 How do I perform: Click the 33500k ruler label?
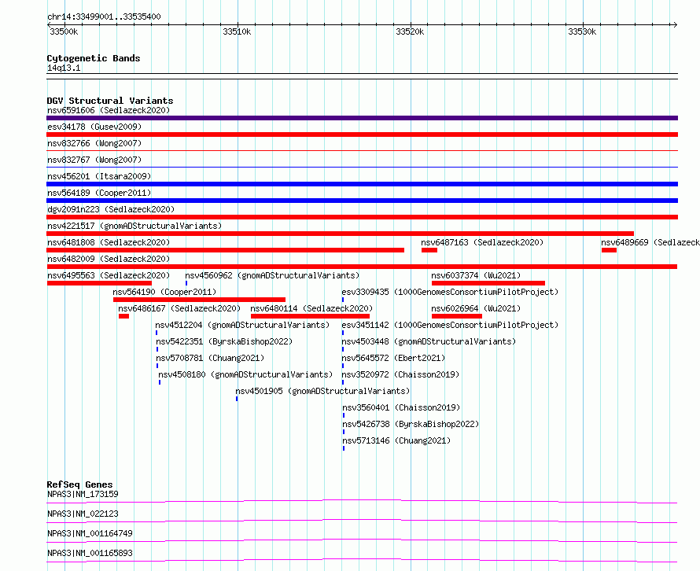click(64, 31)
